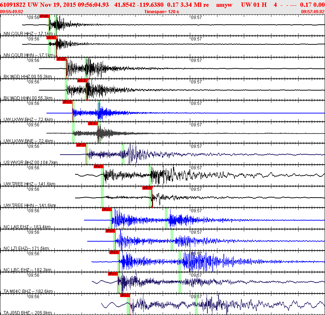Click the eS 2 pick flag on TREE HHN trace
Screen dimensions: 325x315
coord(147,188)
